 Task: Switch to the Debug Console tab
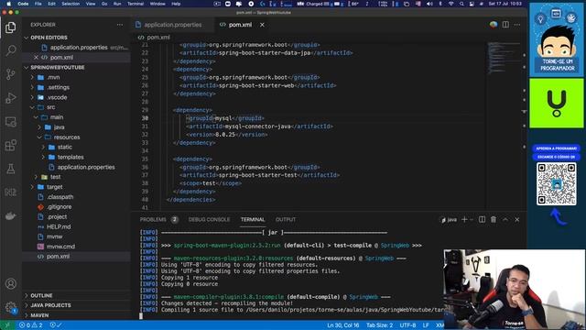click(x=209, y=220)
